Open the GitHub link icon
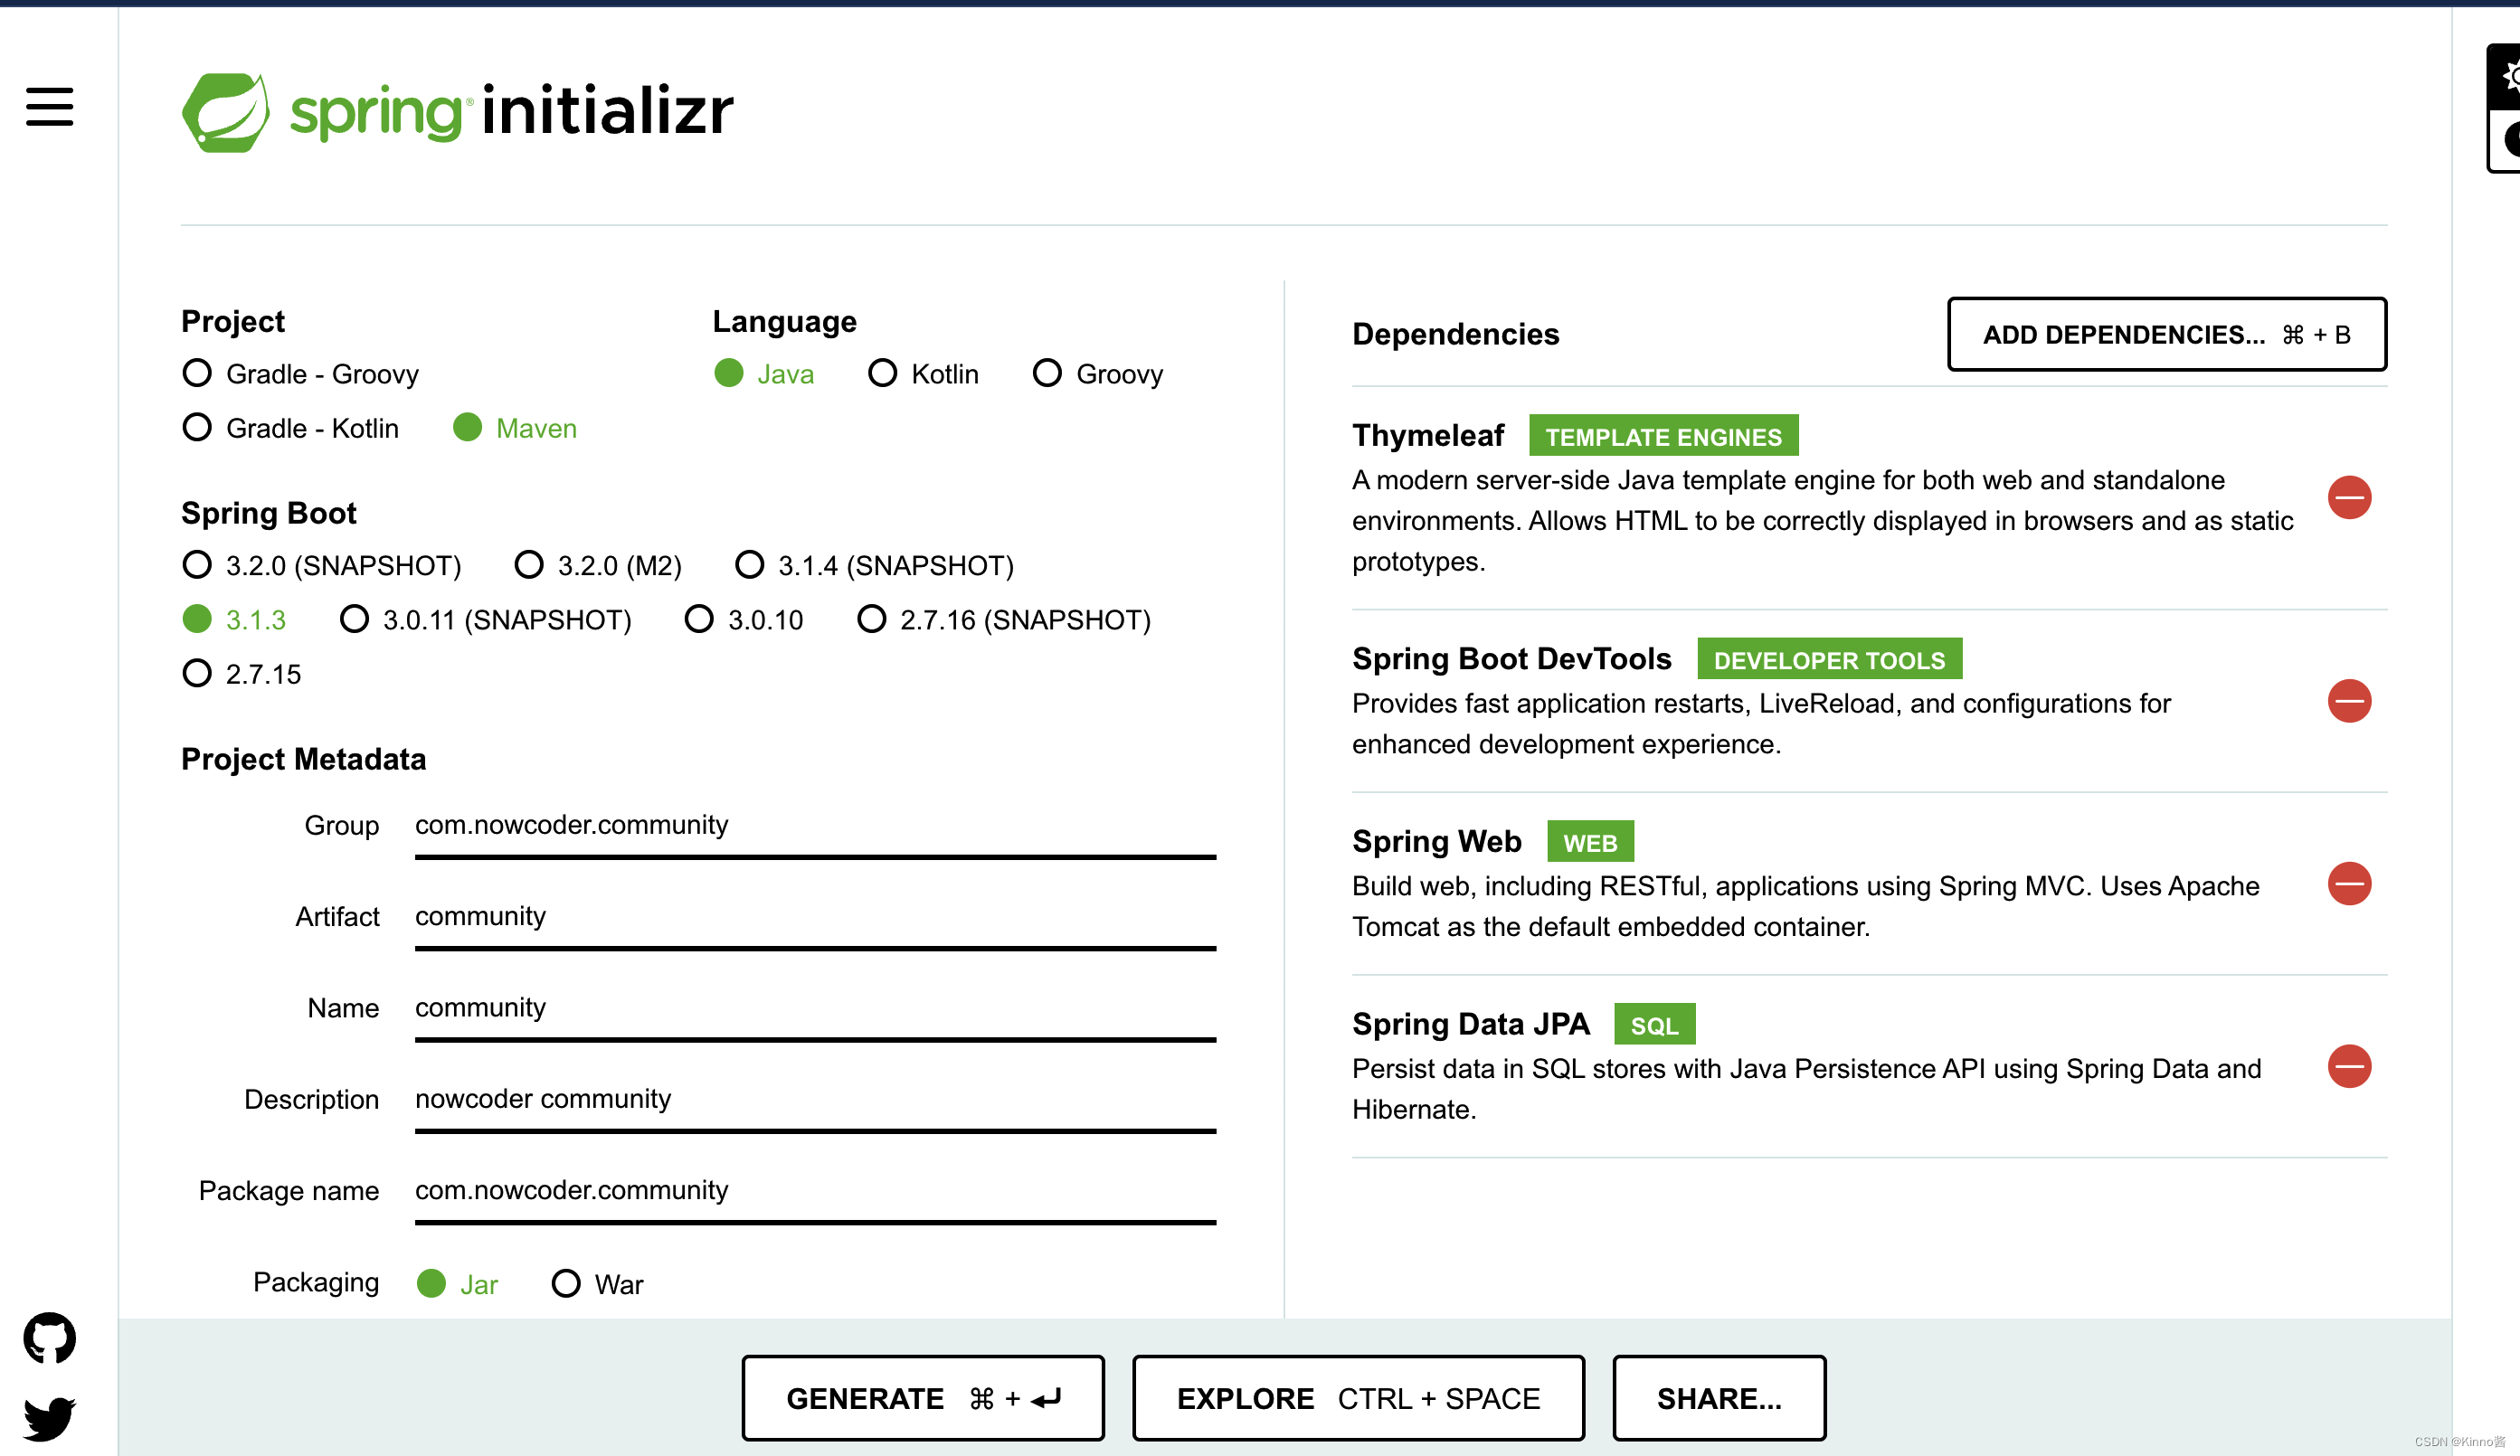This screenshot has width=2520, height=1456. click(x=49, y=1337)
